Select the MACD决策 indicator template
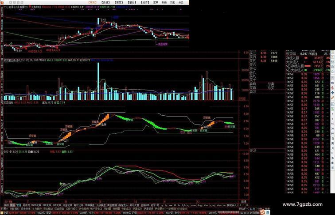The width and height of the screenshot is (335, 215). point(36,205)
